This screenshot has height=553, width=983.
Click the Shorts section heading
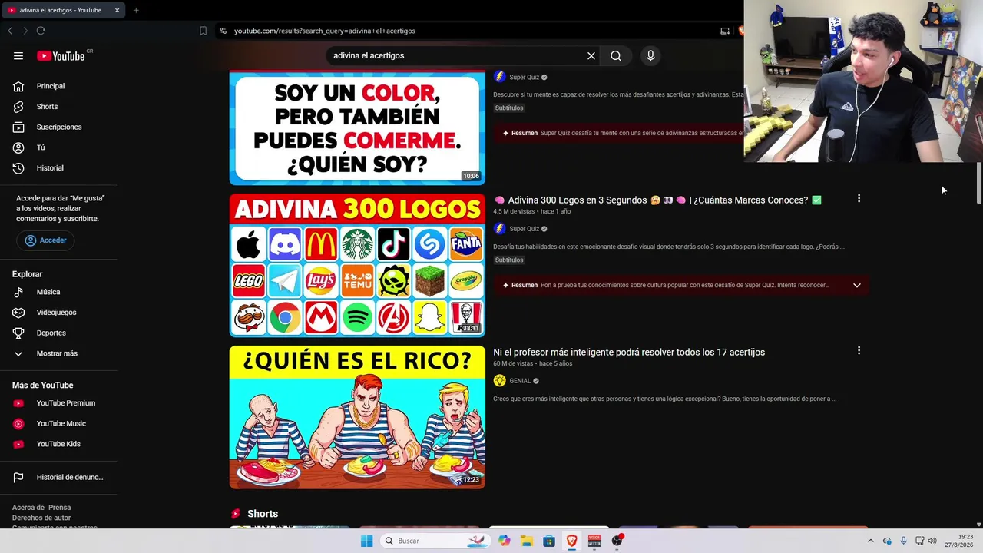263,514
